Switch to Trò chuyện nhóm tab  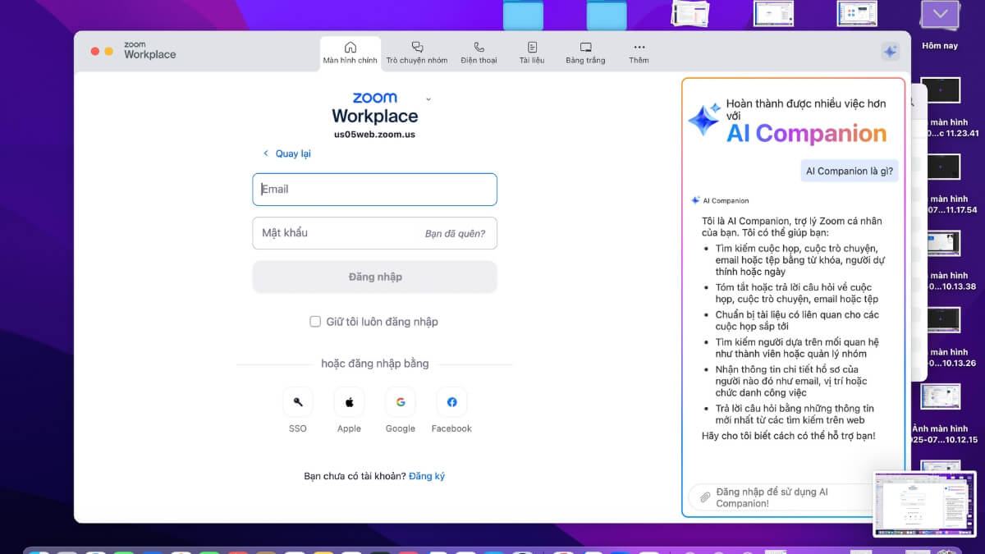417,53
